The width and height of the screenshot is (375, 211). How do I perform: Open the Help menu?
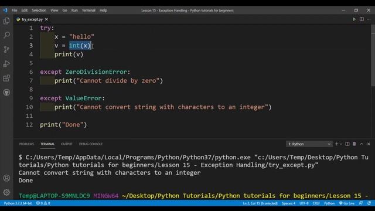click(103, 11)
